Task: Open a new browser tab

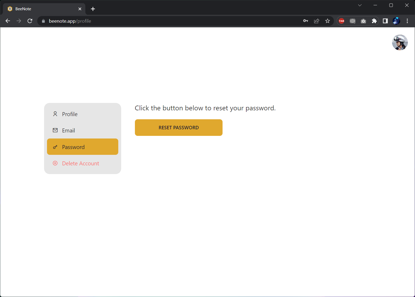Action: [93, 9]
